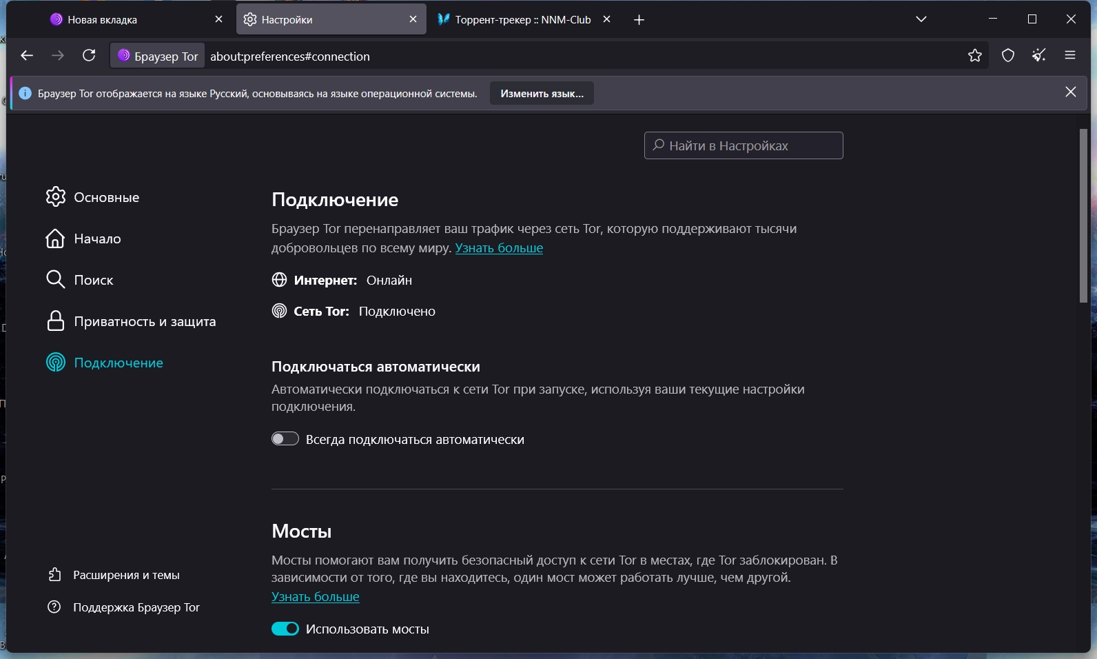The height and width of the screenshot is (659, 1097).
Task: Click the settings page vertical scrollbar
Action: pyautogui.click(x=1083, y=215)
